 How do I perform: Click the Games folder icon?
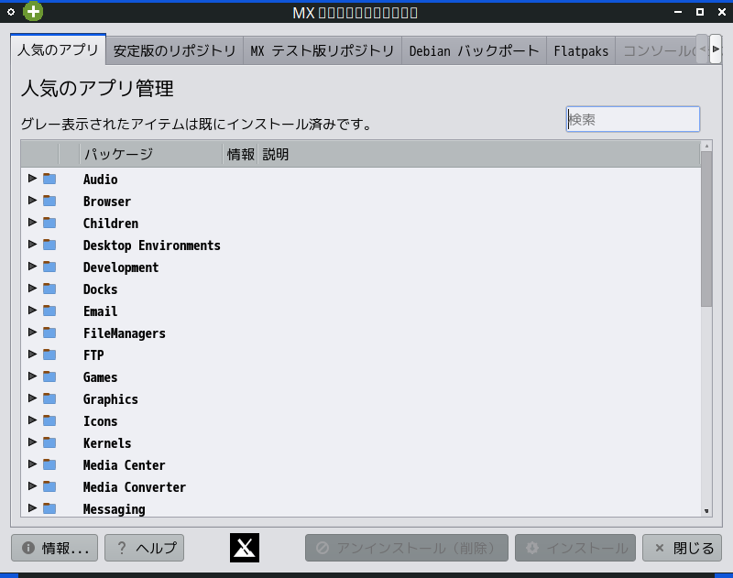(49, 376)
